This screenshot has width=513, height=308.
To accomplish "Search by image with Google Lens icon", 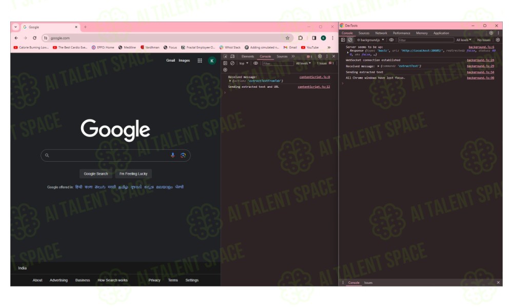I will point(183,155).
